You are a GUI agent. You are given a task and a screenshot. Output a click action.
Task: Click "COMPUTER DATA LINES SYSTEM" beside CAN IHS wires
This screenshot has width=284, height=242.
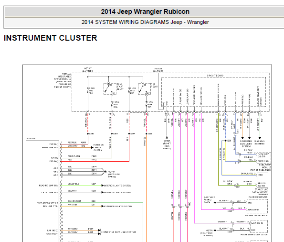pyautogui.click(x=119, y=232)
